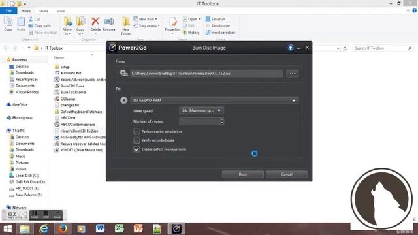418x235 pixels.
Task: Enable Perform write simulation checkbox
Action: click(137, 131)
